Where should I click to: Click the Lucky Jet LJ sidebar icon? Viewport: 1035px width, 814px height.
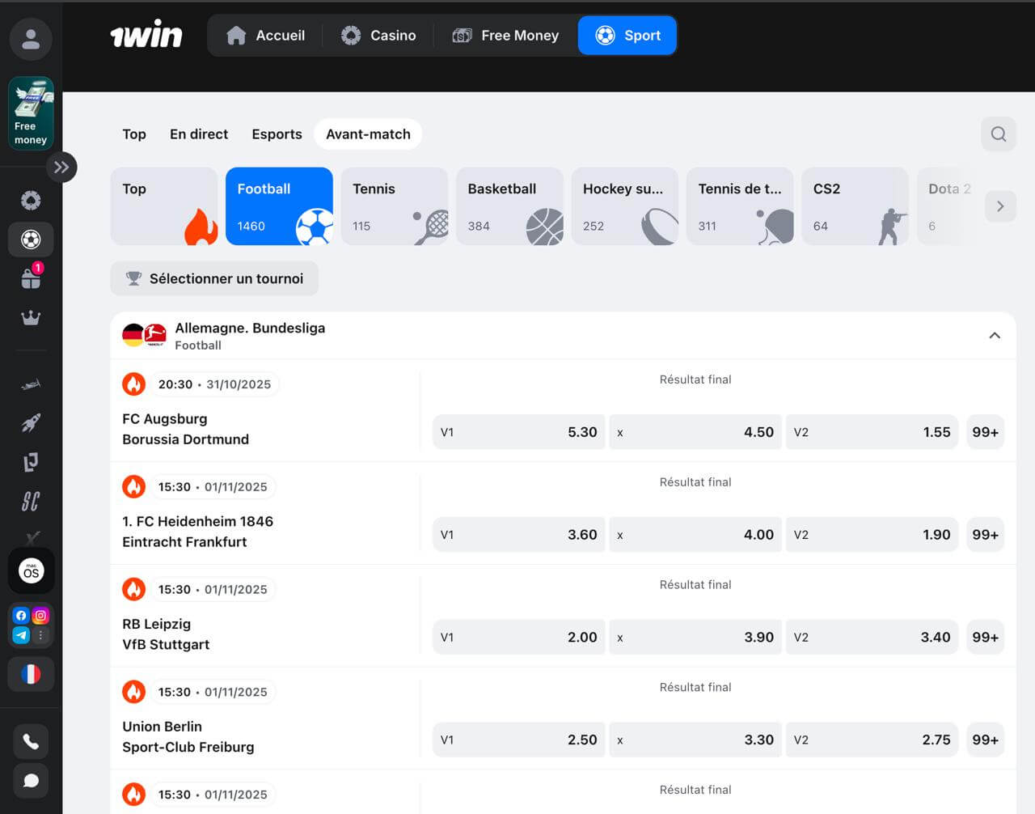(x=31, y=461)
